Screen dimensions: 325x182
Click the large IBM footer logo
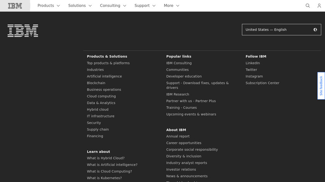(x=23, y=31)
